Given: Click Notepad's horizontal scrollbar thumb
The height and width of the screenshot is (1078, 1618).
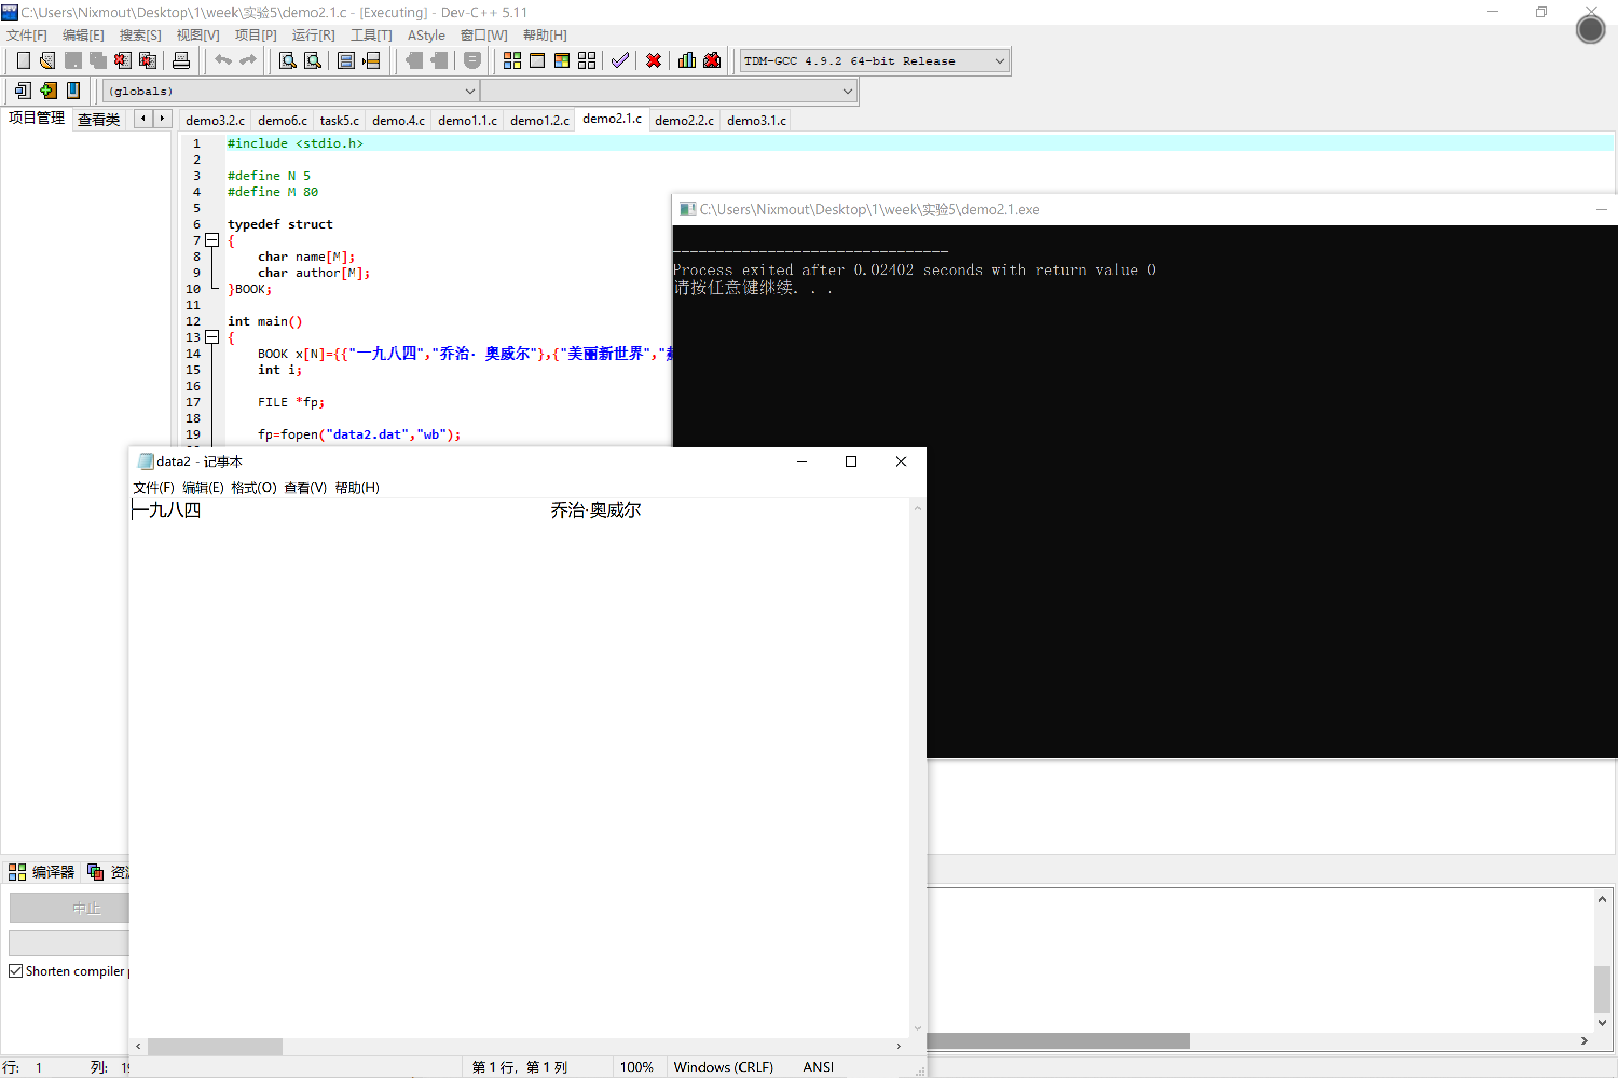Looking at the screenshot, I should (215, 1046).
